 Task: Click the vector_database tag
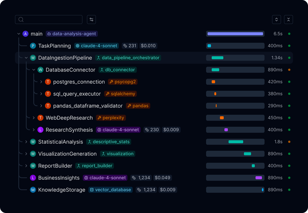pos(111,190)
